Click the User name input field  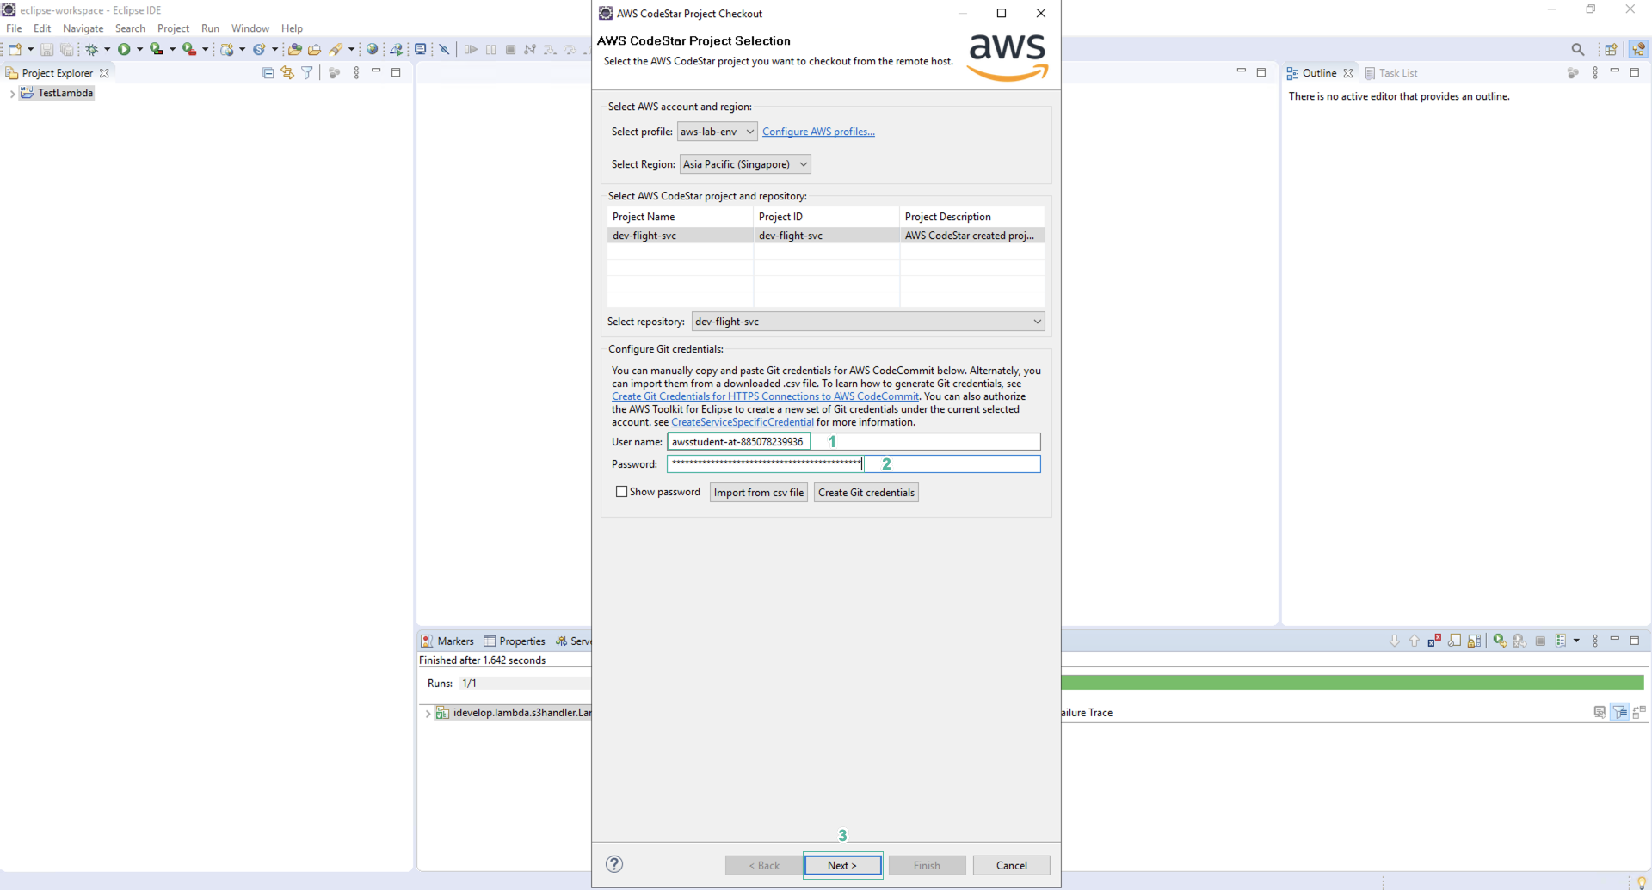click(x=854, y=442)
